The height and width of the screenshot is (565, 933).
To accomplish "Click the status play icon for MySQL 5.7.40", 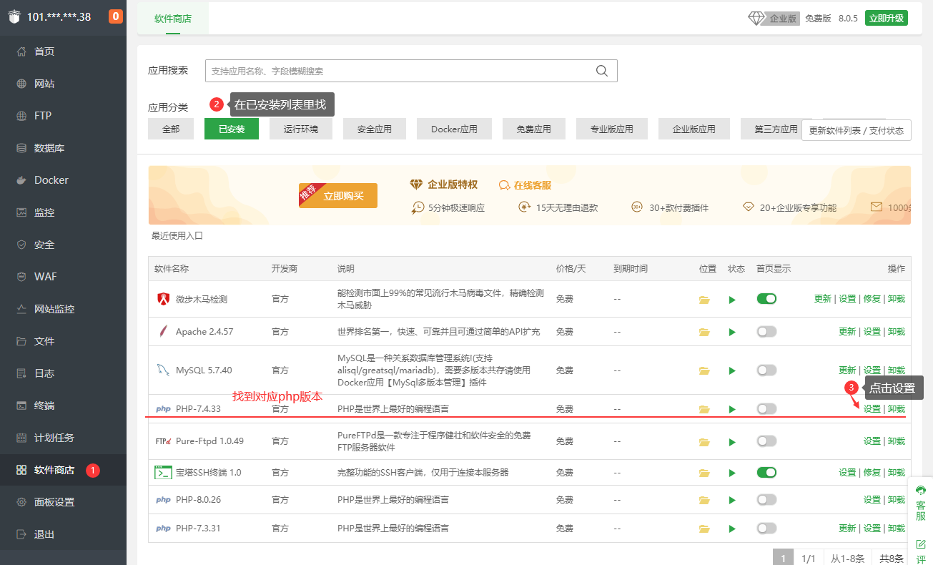I will (732, 370).
